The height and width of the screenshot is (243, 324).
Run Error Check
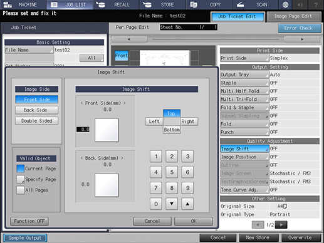pos(299,28)
